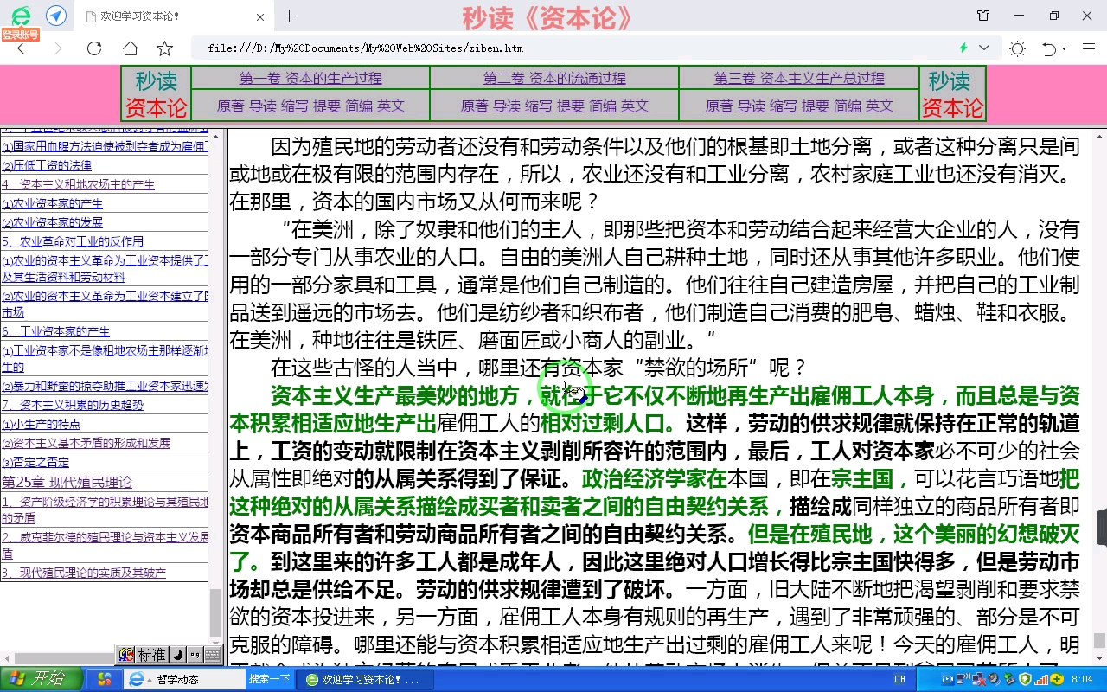Image resolution: width=1107 pixels, height=692 pixels.
Task: Open 提要 under 第三卷
Action: tap(816, 106)
